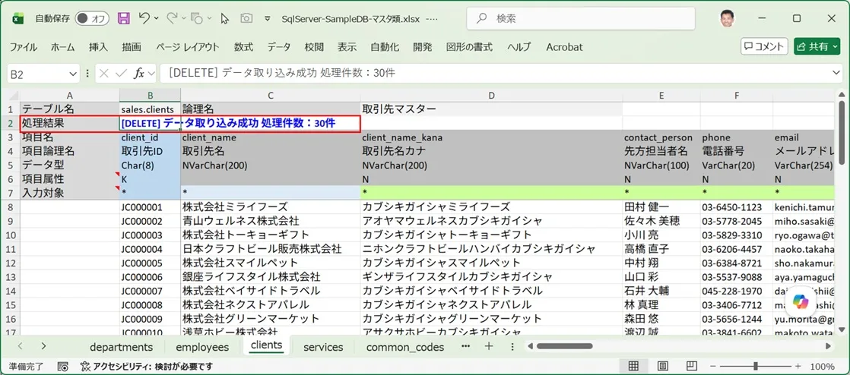Open the Name Box dropdown arrow

click(x=74, y=74)
